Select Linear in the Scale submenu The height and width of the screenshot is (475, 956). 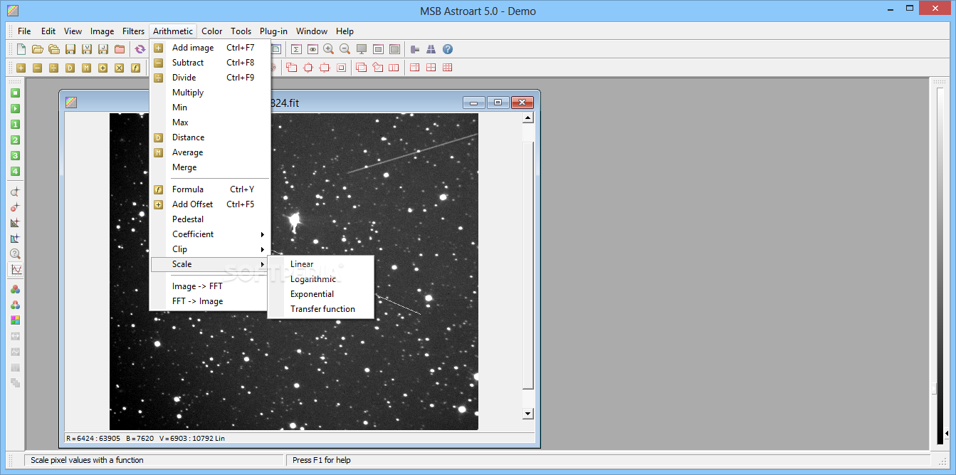click(321, 264)
